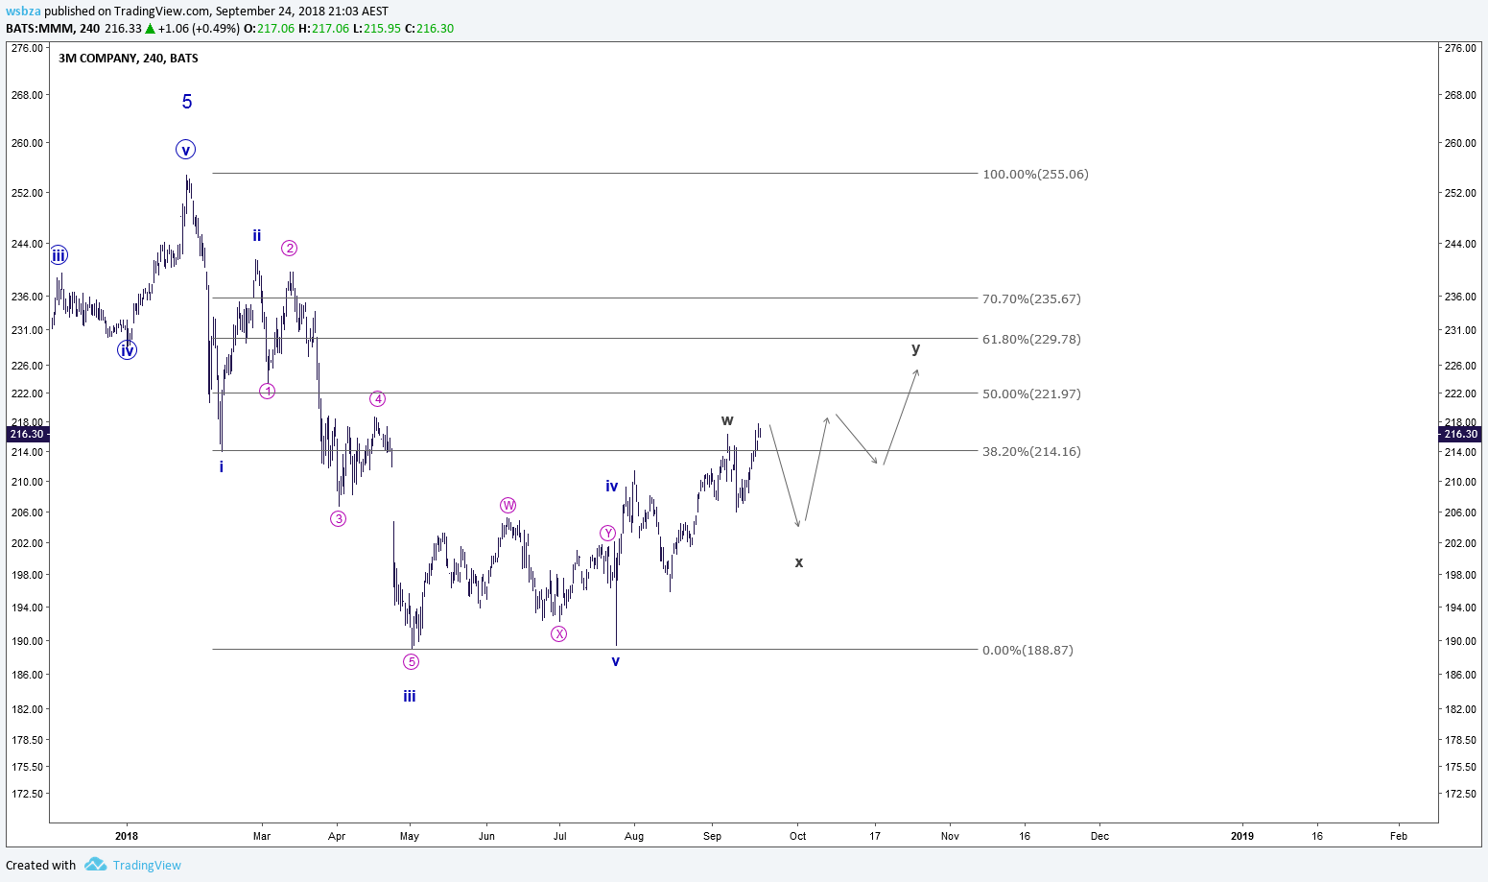The image size is (1488, 882).
Task: Select the 38.20%(214.16) Fibonacci label
Action: 1031,452
